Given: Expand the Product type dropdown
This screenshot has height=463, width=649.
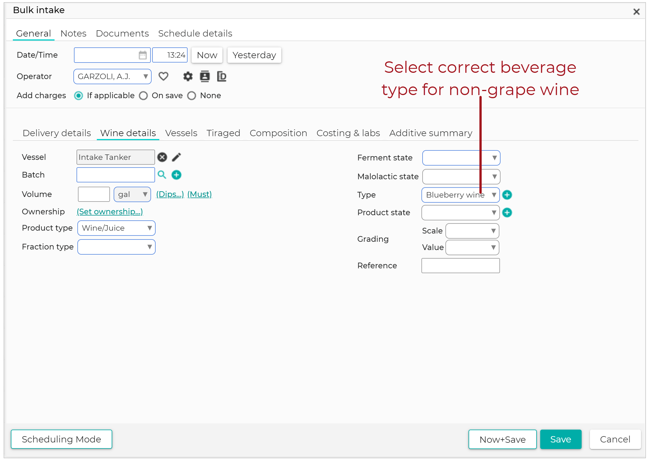Looking at the screenshot, I should [x=116, y=228].
